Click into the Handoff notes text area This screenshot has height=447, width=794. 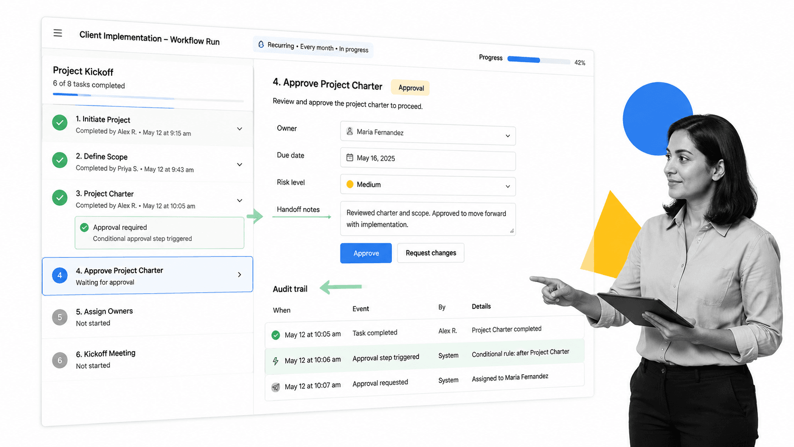pos(428,219)
